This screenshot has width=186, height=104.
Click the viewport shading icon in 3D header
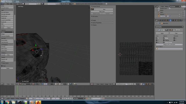(33, 84)
